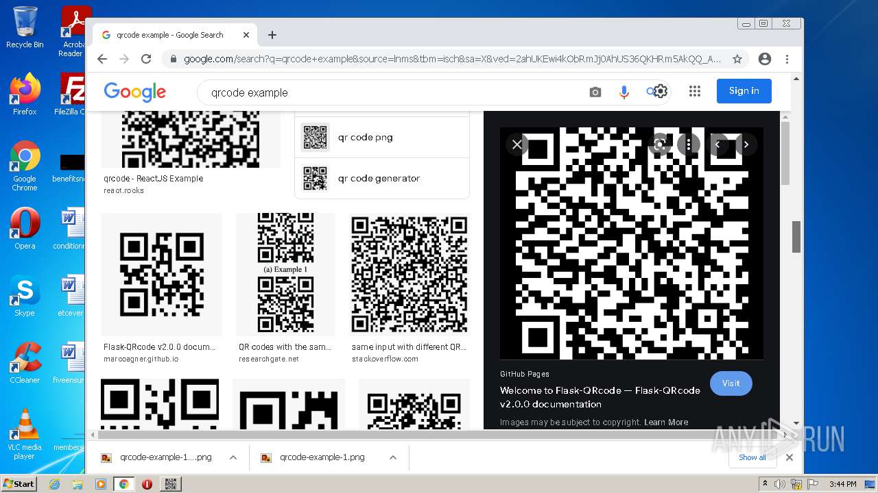Start voice search with microphone icon
This screenshot has height=493, width=878.
624,92
